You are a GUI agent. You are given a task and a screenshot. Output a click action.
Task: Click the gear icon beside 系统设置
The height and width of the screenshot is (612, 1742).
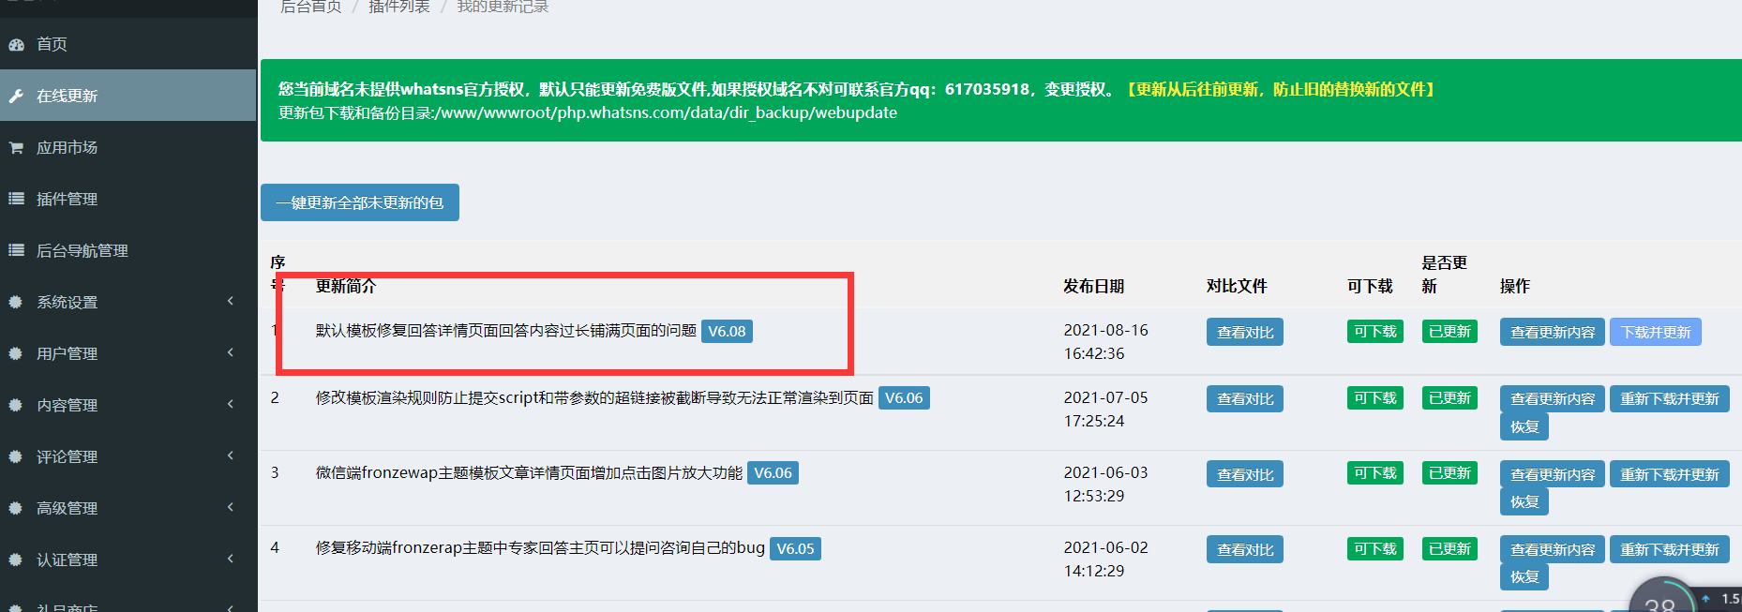pyautogui.click(x=16, y=302)
